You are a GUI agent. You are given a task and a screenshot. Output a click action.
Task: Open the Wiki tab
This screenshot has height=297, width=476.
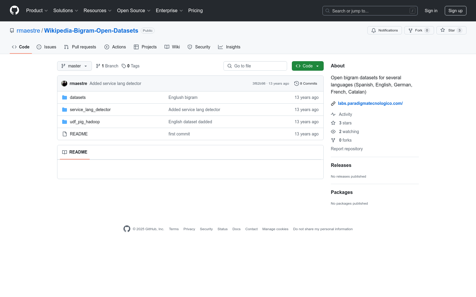172,47
